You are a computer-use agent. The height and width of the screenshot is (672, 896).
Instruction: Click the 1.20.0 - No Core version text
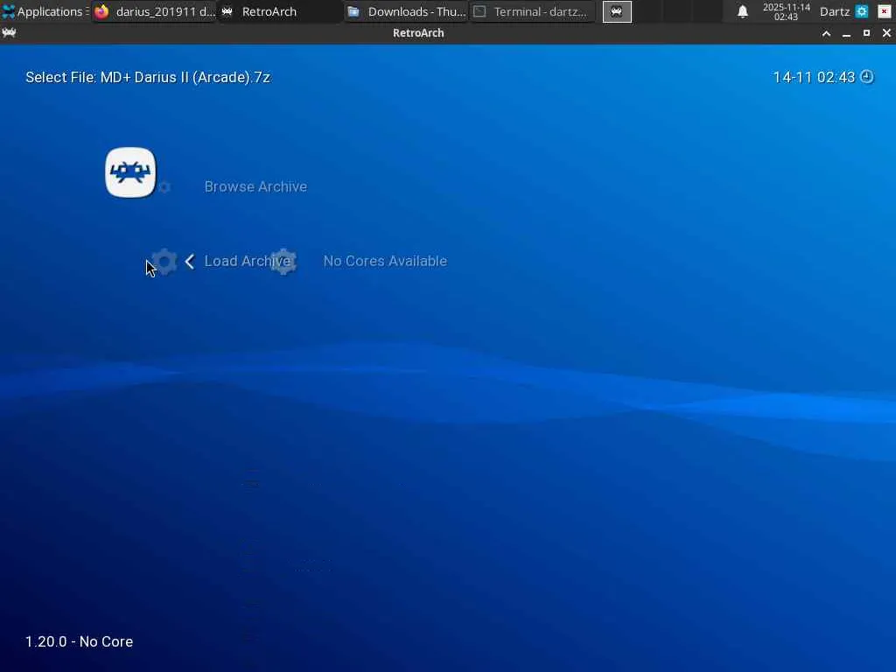coord(79,641)
